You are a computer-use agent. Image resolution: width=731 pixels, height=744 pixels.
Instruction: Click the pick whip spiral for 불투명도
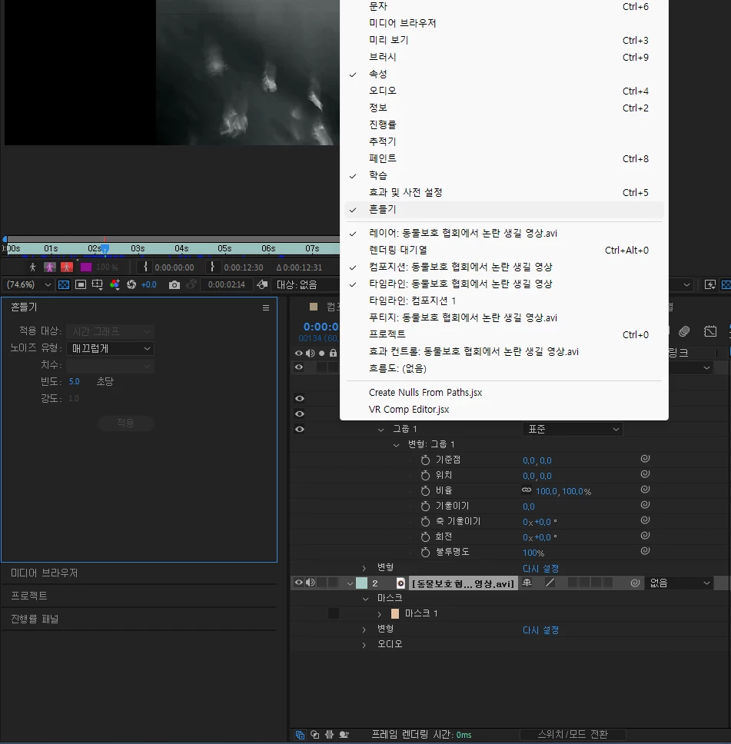(645, 551)
